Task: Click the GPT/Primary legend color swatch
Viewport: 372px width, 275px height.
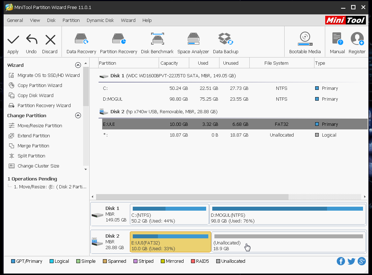Action: coord(13,261)
